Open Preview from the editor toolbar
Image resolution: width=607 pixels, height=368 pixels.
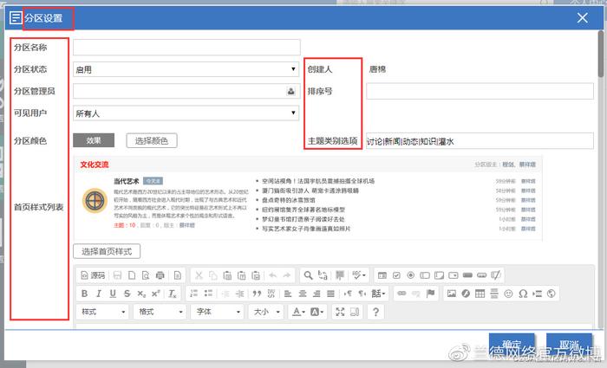pos(146,275)
